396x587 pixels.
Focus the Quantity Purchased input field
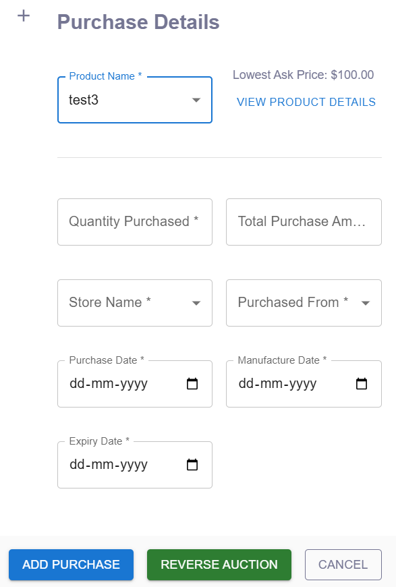tap(135, 222)
